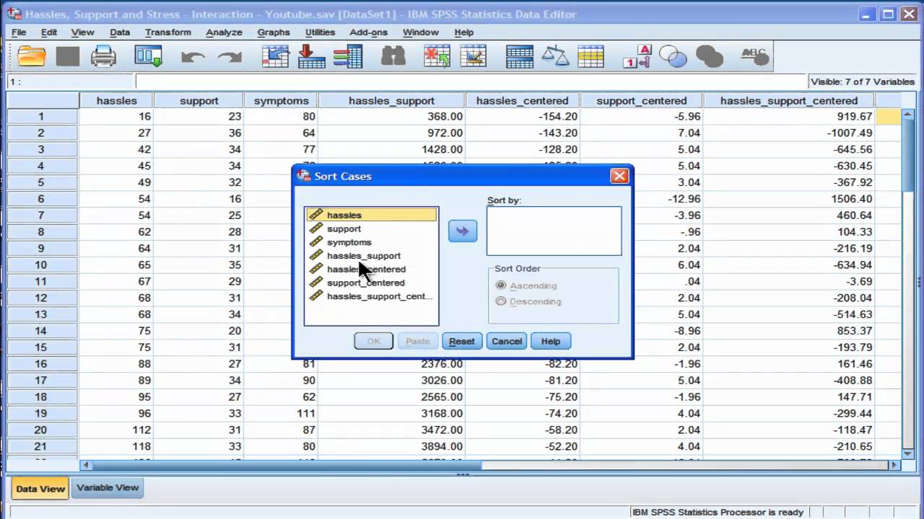Image resolution: width=924 pixels, height=519 pixels.
Task: Click the disabled OK button in Sort Cases
Action: tap(374, 341)
